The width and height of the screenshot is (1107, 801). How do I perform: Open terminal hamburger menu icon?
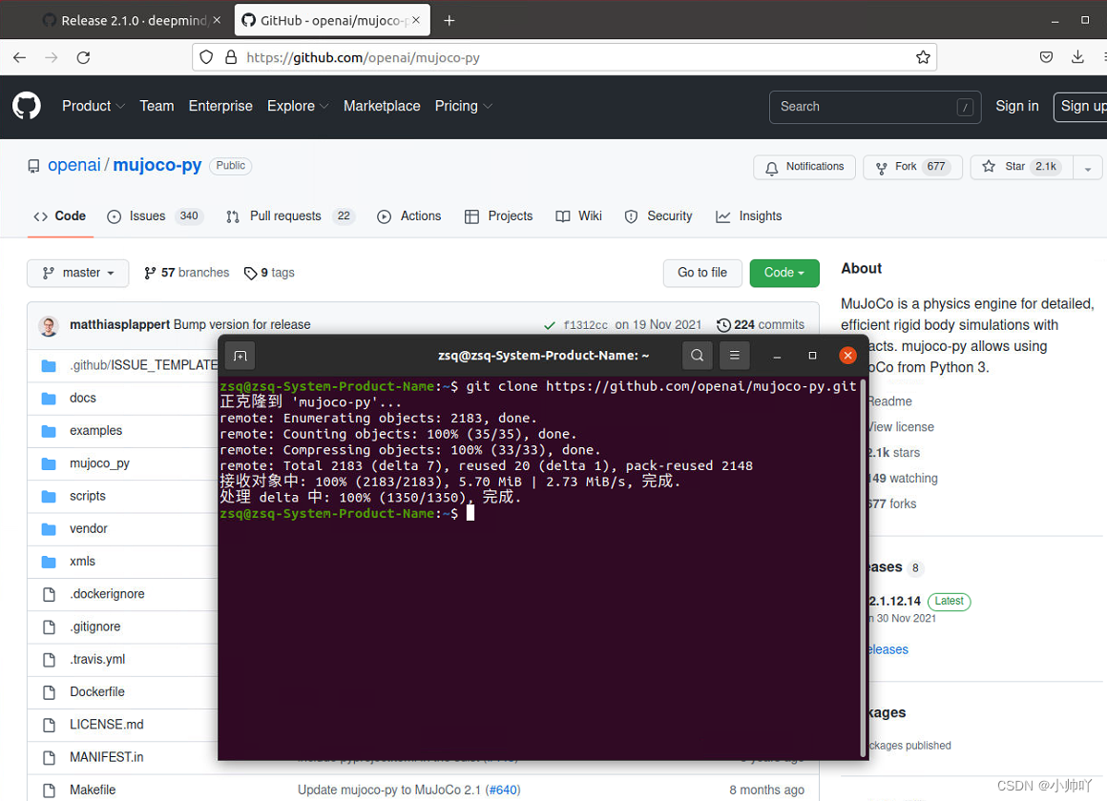pos(734,355)
